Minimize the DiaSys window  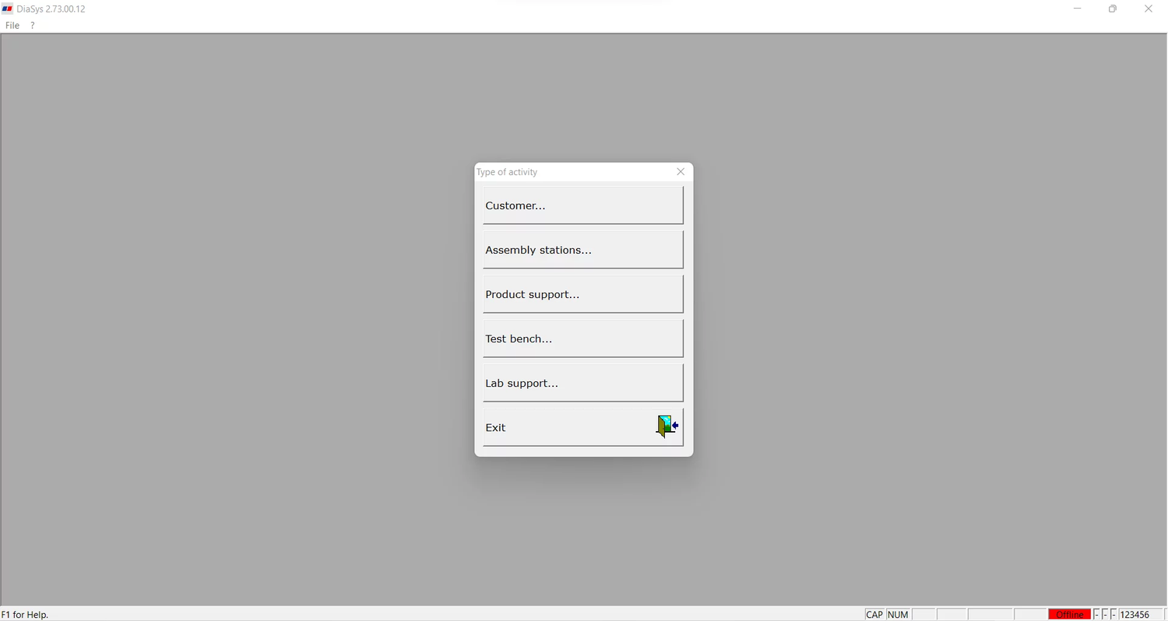[x=1078, y=9]
